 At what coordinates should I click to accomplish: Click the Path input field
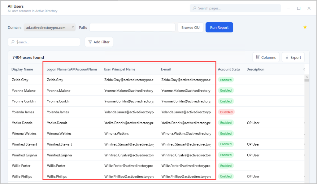click(132, 27)
